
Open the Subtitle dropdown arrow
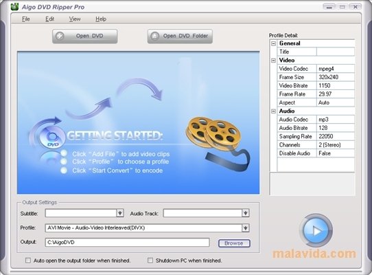point(120,213)
